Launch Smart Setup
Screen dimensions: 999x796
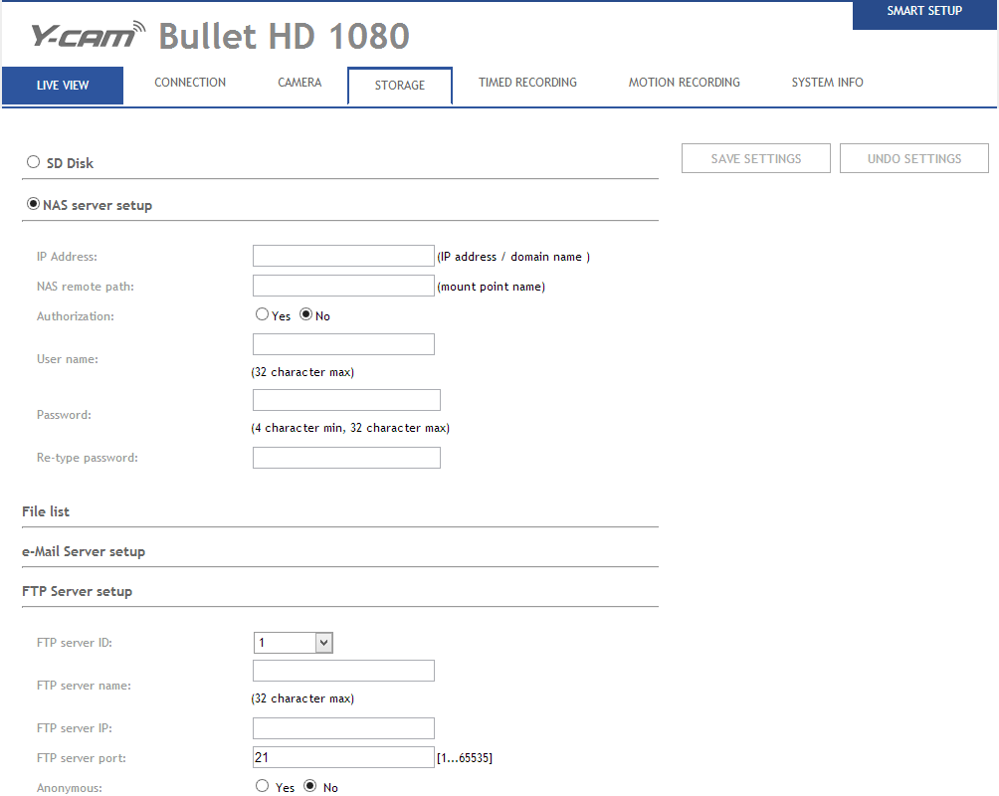click(924, 12)
